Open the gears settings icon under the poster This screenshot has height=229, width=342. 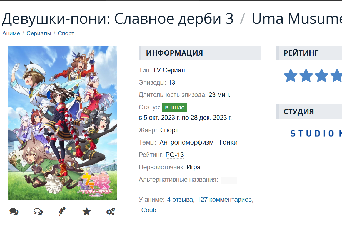[x=111, y=212]
